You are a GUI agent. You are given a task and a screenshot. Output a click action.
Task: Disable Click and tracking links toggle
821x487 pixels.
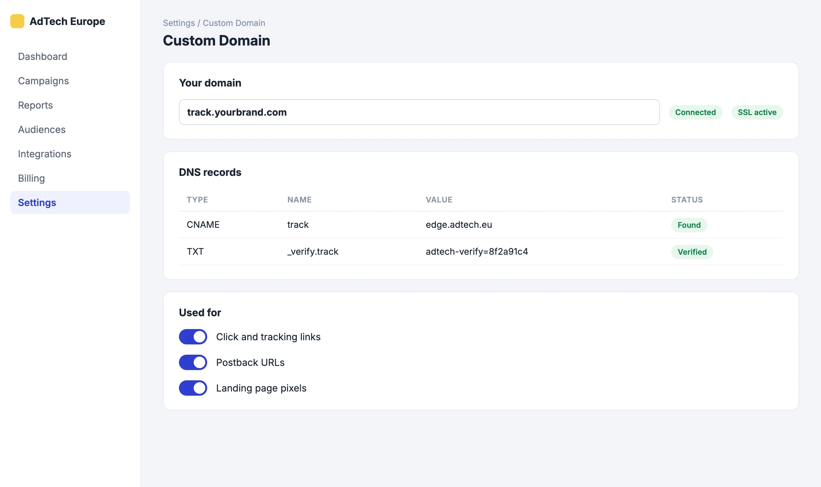click(x=193, y=337)
